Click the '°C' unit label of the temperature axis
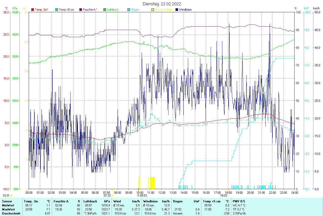Screen dimensions: 323x216 click(6, 8)
